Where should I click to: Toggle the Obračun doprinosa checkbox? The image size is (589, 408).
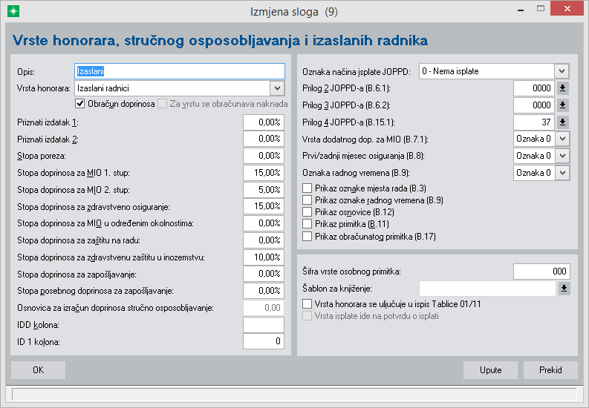click(81, 104)
